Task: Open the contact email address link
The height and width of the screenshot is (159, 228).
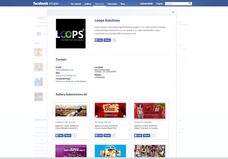Action: [64, 70]
